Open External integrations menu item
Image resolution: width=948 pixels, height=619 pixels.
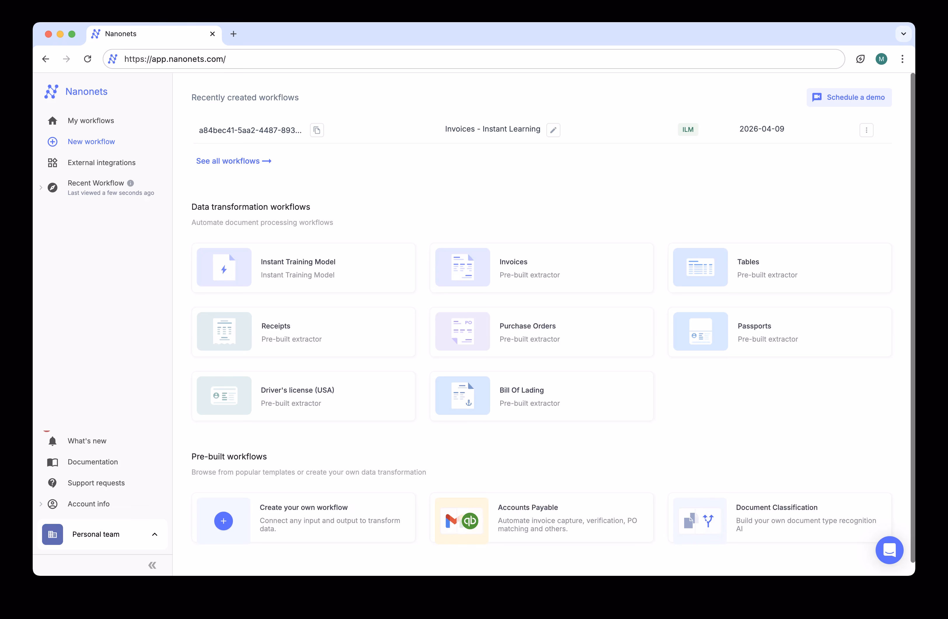pyautogui.click(x=102, y=162)
